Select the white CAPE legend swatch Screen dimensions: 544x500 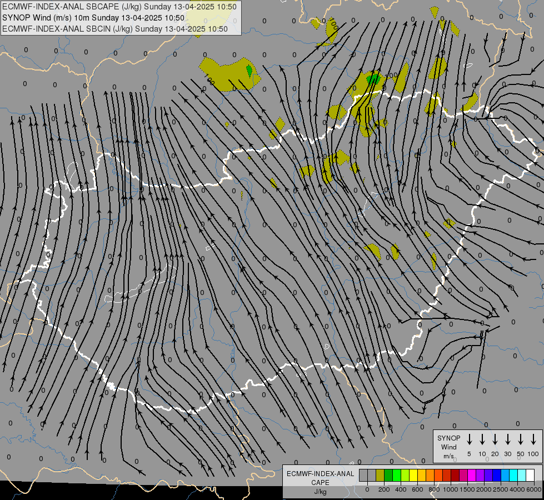[530, 476]
